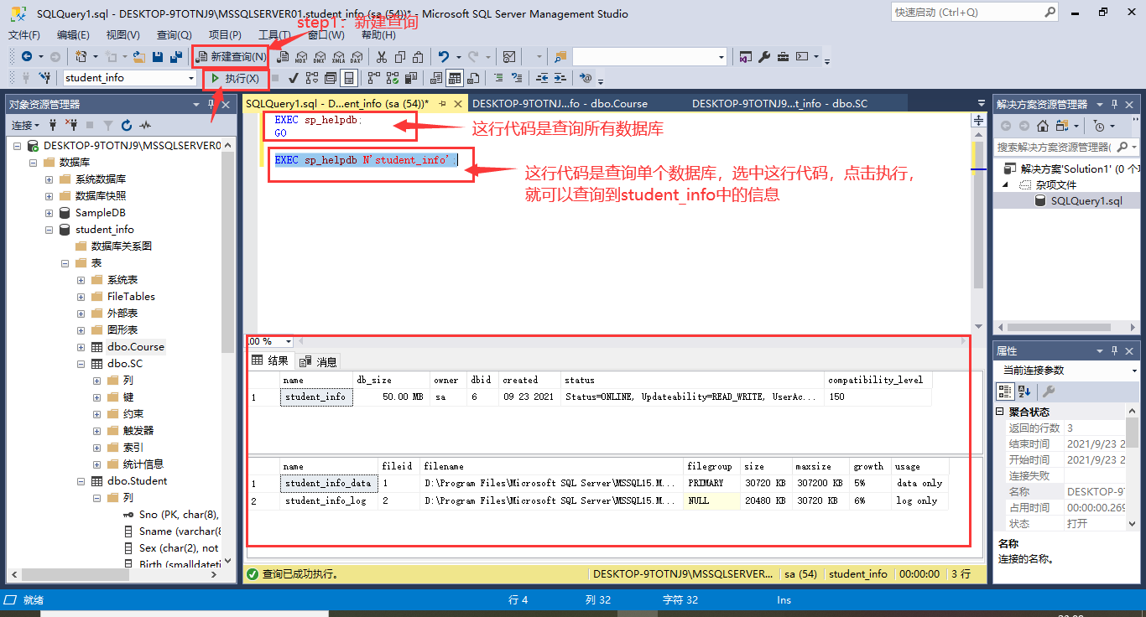Image resolution: width=1146 pixels, height=617 pixels.
Task: Open the student_info database selector dropdown
Action: click(191, 78)
